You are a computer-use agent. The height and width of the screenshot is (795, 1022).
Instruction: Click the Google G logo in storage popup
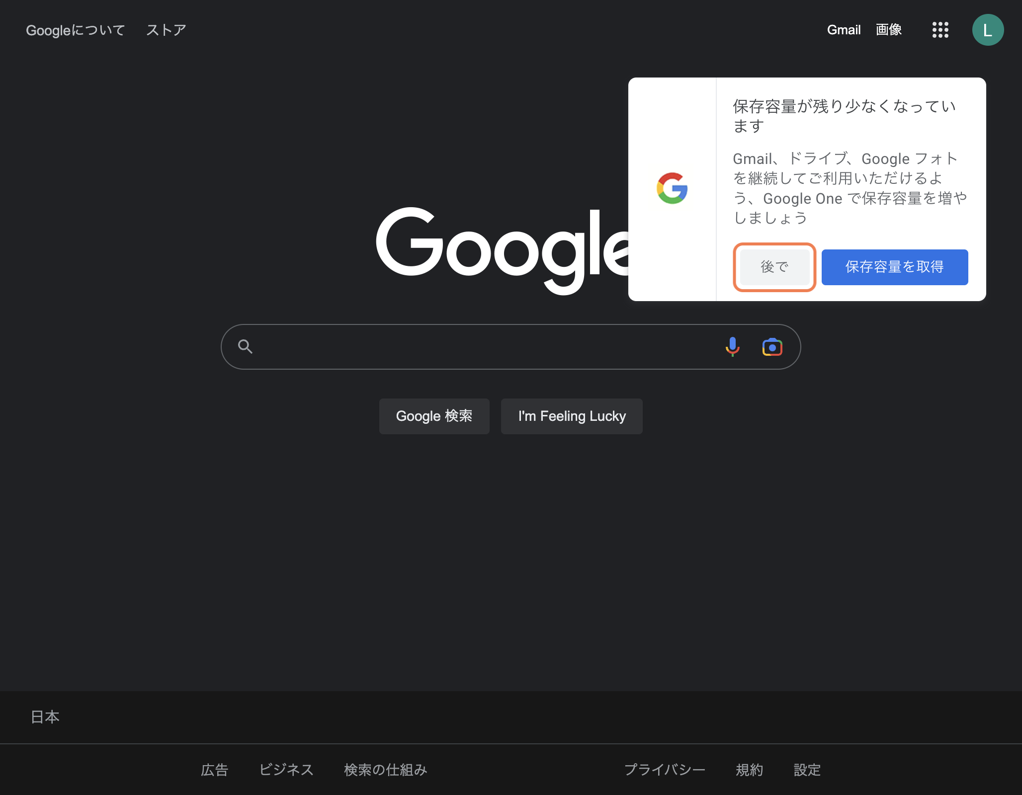pyautogui.click(x=672, y=188)
